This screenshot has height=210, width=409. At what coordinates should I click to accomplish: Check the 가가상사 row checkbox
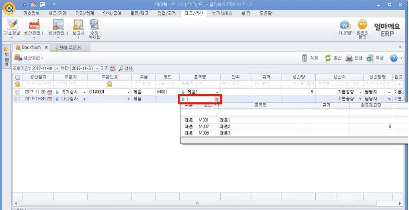[17, 92]
